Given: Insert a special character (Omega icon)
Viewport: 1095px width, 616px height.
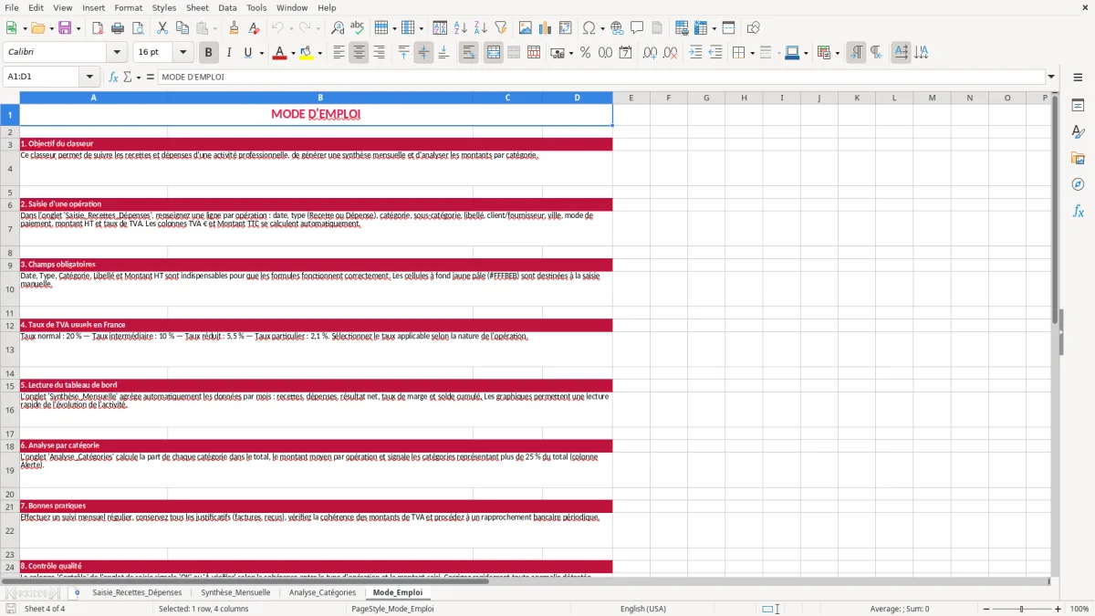Looking at the screenshot, I should point(589,28).
